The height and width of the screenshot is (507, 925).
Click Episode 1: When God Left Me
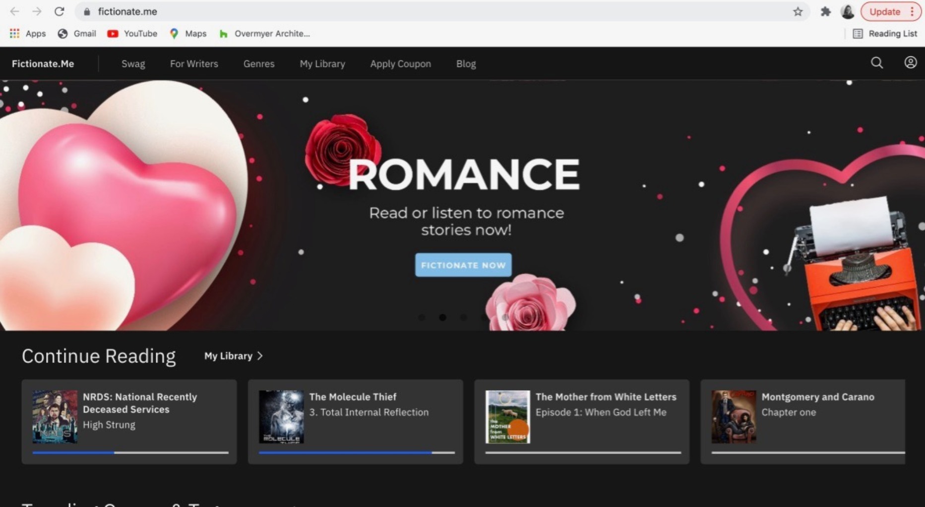tap(601, 412)
